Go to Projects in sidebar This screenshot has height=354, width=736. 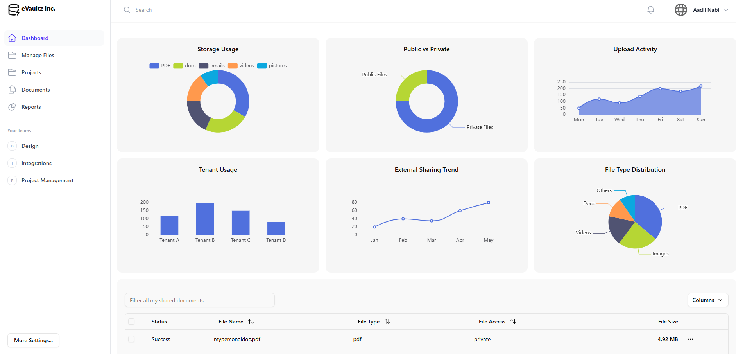coord(31,72)
